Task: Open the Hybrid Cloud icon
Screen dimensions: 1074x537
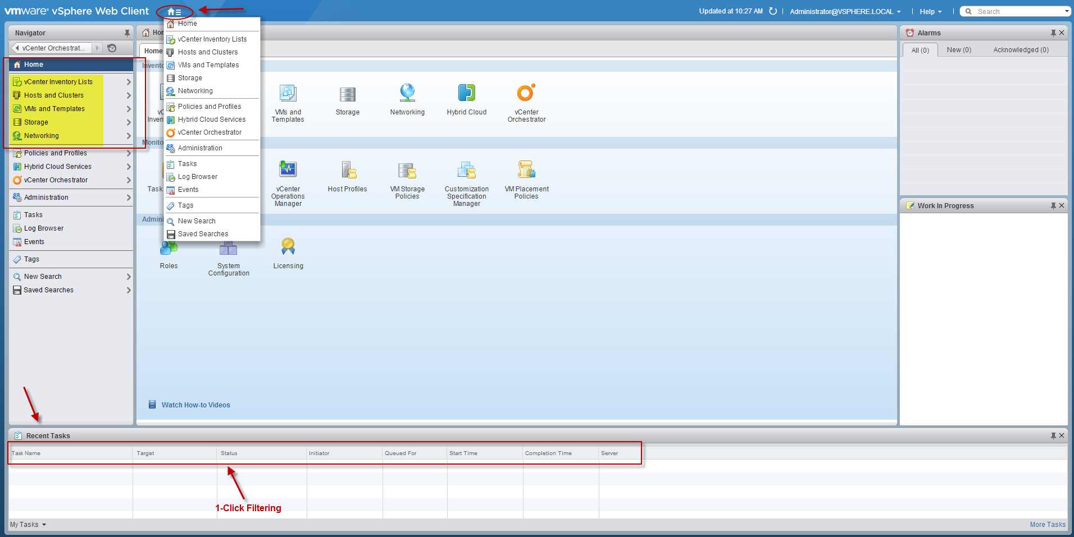Action: point(466,93)
